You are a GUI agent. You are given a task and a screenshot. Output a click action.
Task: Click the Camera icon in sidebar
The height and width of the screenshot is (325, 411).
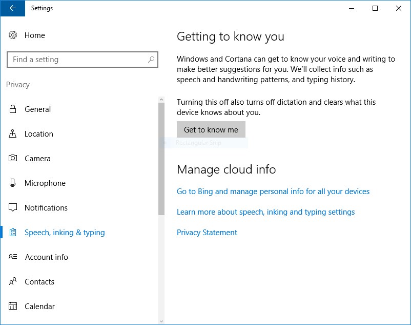pos(13,159)
